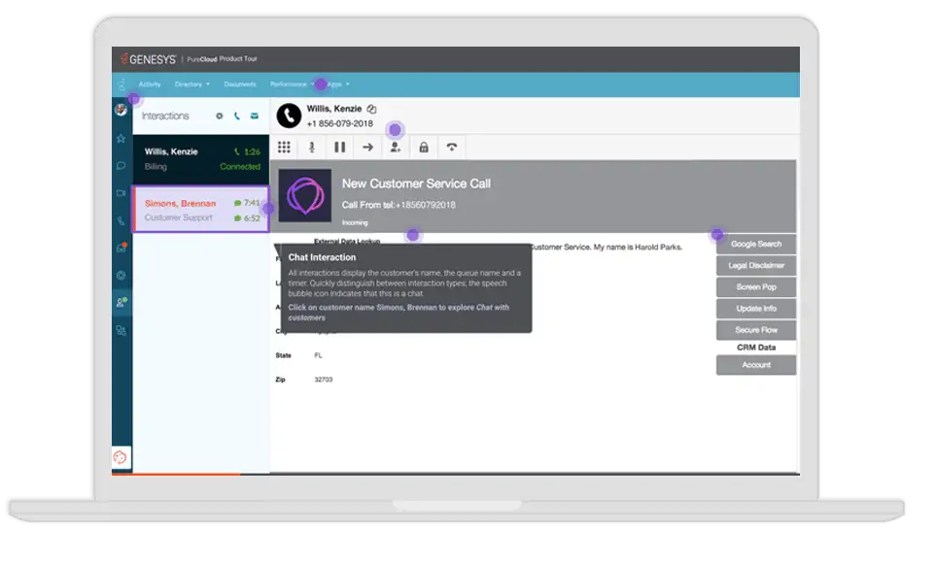Image resolution: width=936 pixels, height=563 pixels.
Task: Mute the microphone on the call
Action: pos(312,148)
